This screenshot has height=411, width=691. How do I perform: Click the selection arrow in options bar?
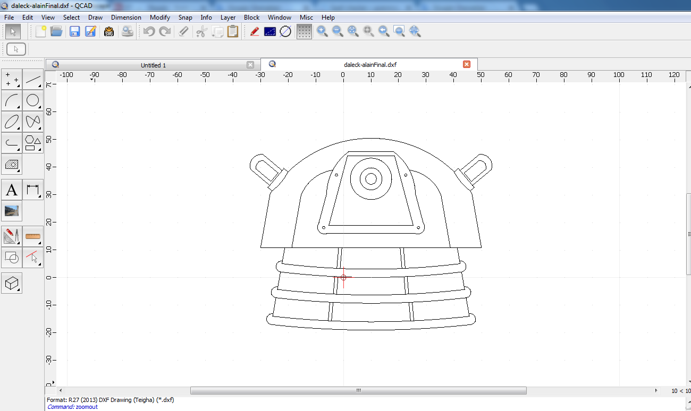[16, 49]
